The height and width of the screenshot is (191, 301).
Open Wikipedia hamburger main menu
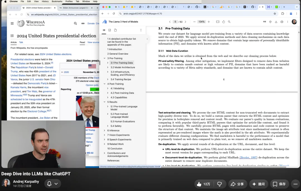pyautogui.click(x=12, y=23)
